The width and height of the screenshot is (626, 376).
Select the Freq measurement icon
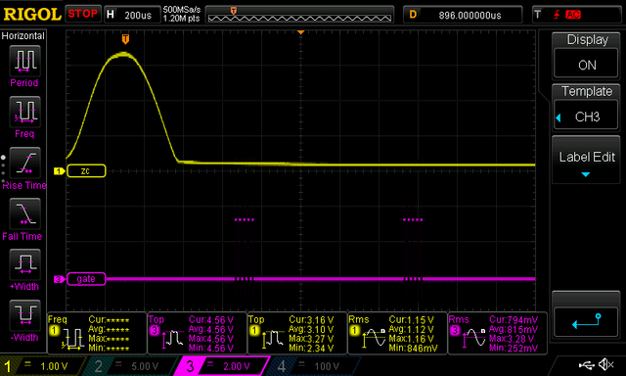click(24, 112)
